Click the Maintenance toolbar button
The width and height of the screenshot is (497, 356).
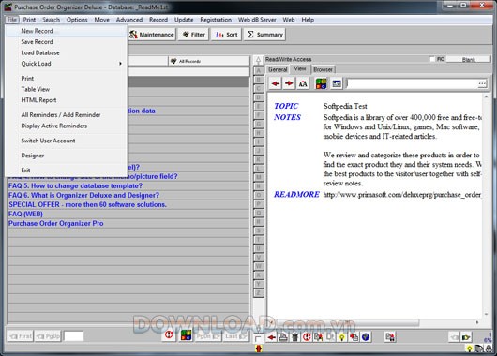(x=152, y=35)
